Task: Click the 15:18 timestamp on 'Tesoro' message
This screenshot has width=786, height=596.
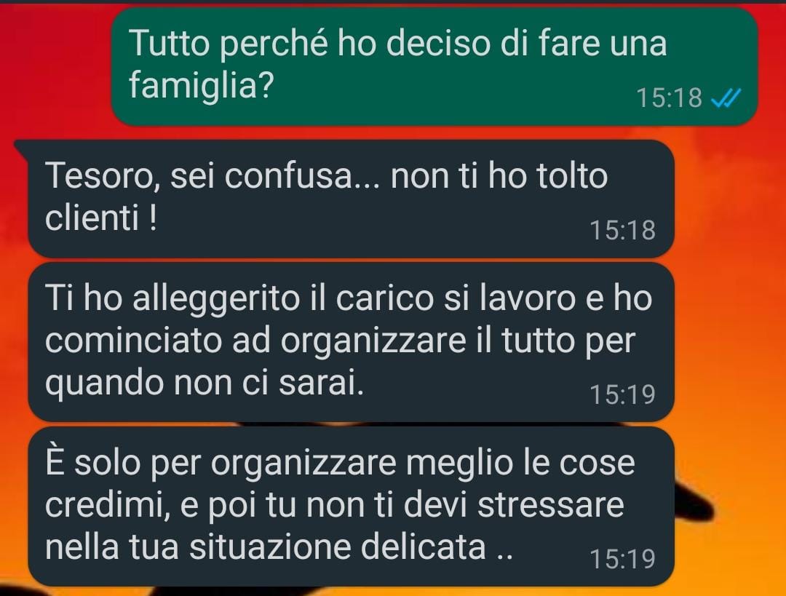Action: pos(622,230)
